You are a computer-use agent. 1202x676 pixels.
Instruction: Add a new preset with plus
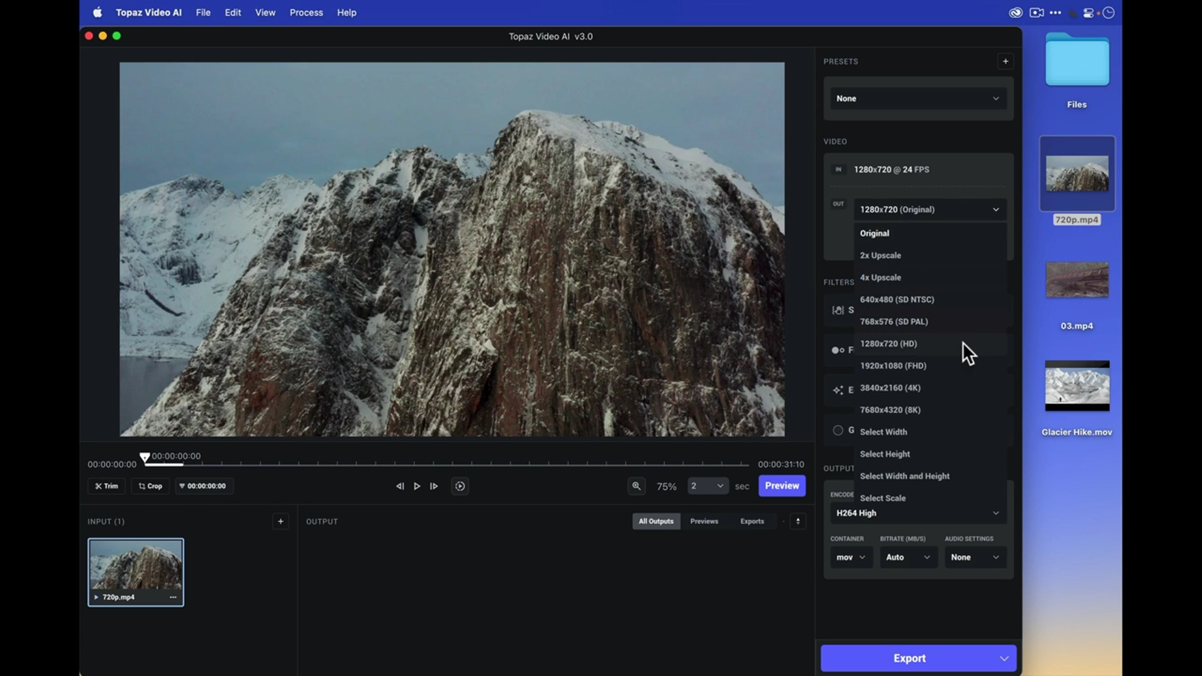point(1005,61)
